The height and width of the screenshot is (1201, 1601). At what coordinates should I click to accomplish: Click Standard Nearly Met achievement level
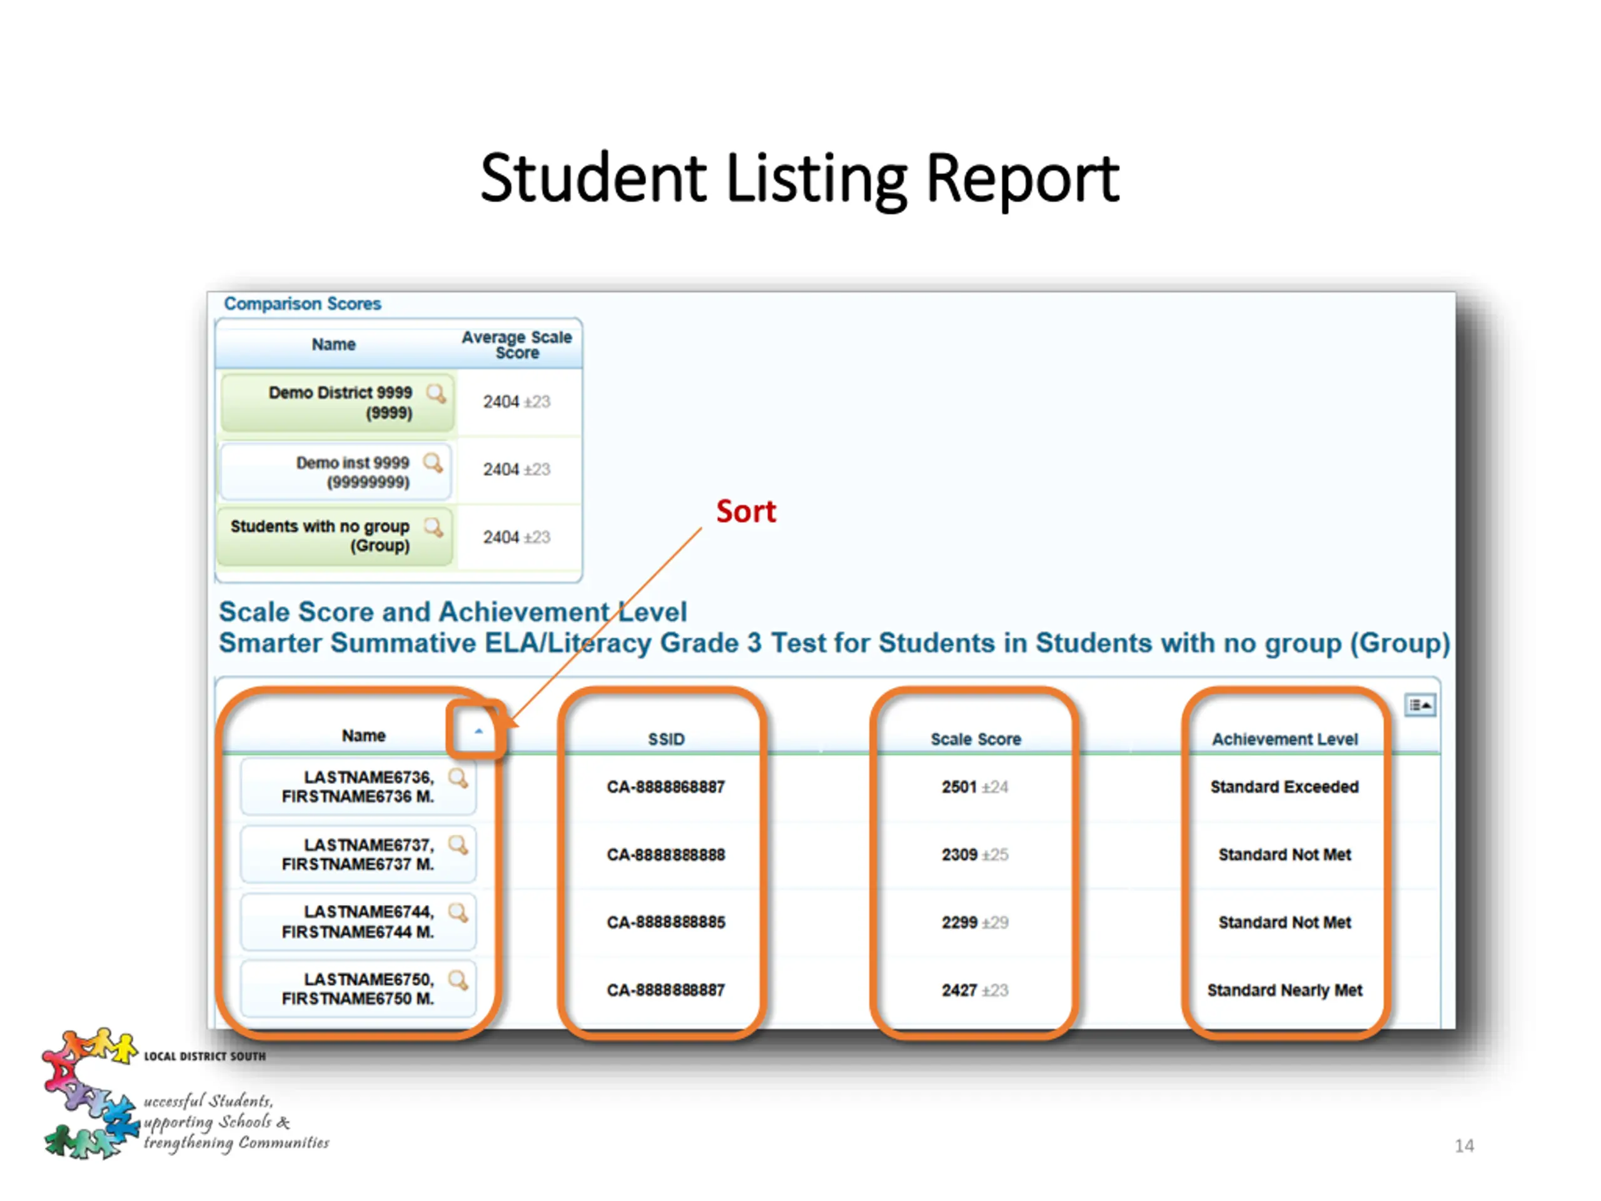(1285, 990)
